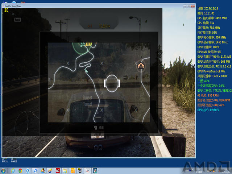Viewport: 232px width, 174px height.
Task: Click the GPU 核心: 0.950 V line
Action: pos(208,110)
